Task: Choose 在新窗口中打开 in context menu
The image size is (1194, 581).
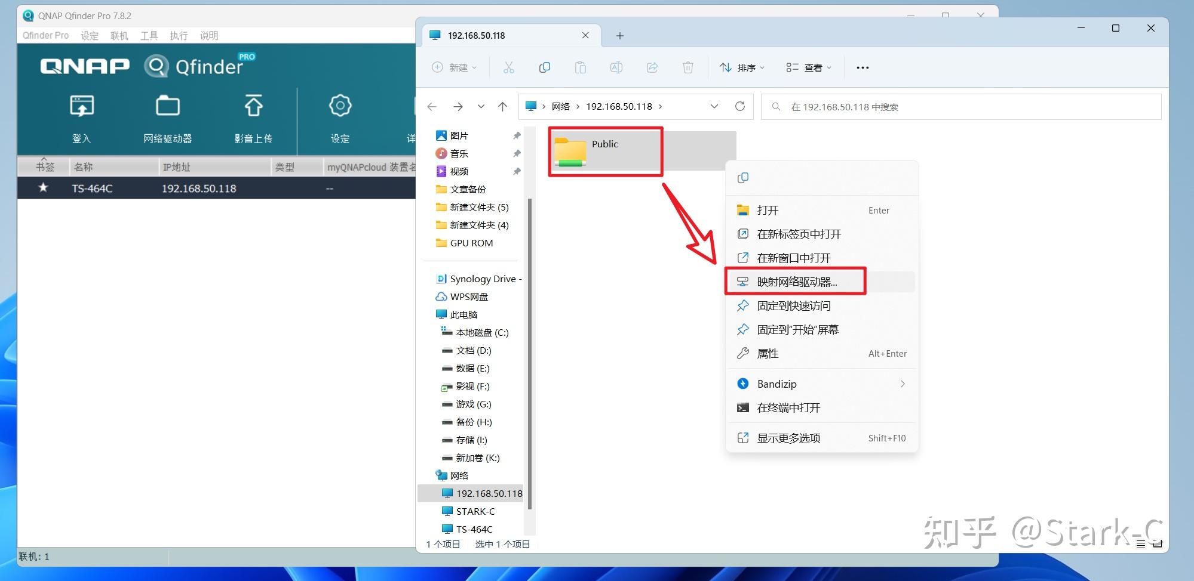Action: [x=822, y=258]
